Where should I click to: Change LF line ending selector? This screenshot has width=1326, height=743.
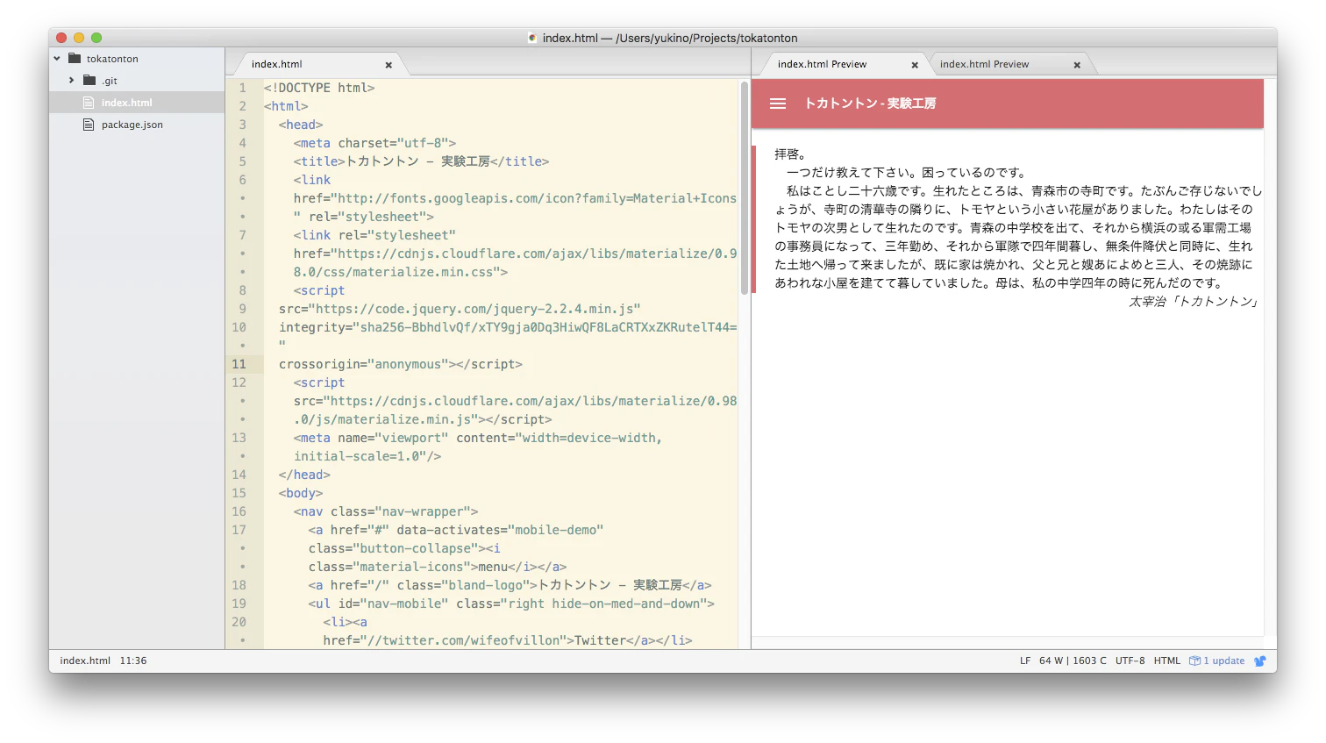point(1025,661)
